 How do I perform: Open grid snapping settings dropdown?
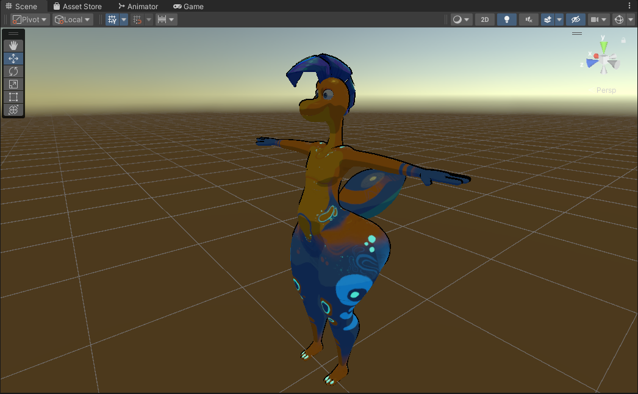(x=149, y=20)
